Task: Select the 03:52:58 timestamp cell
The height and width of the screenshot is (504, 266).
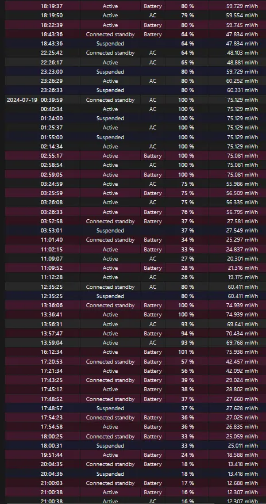Action: (x=51, y=221)
